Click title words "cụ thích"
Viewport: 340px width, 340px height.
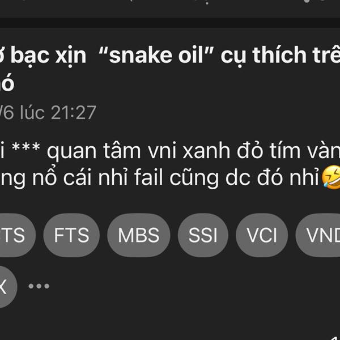[263, 56]
